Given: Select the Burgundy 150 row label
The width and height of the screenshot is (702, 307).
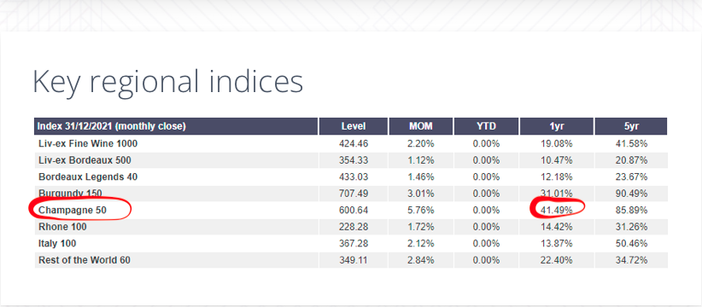Looking at the screenshot, I should [x=70, y=194].
